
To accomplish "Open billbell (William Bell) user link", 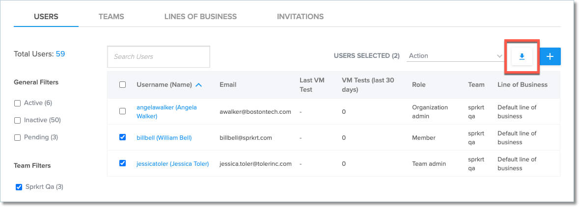I will click(x=164, y=138).
